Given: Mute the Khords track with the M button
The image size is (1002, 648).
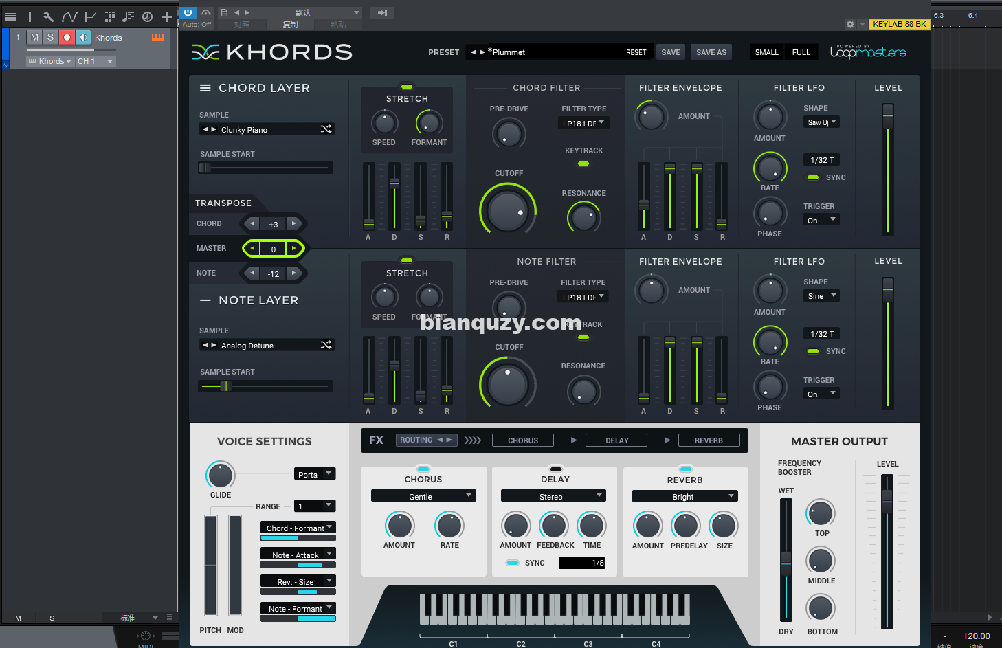Looking at the screenshot, I should coord(34,37).
